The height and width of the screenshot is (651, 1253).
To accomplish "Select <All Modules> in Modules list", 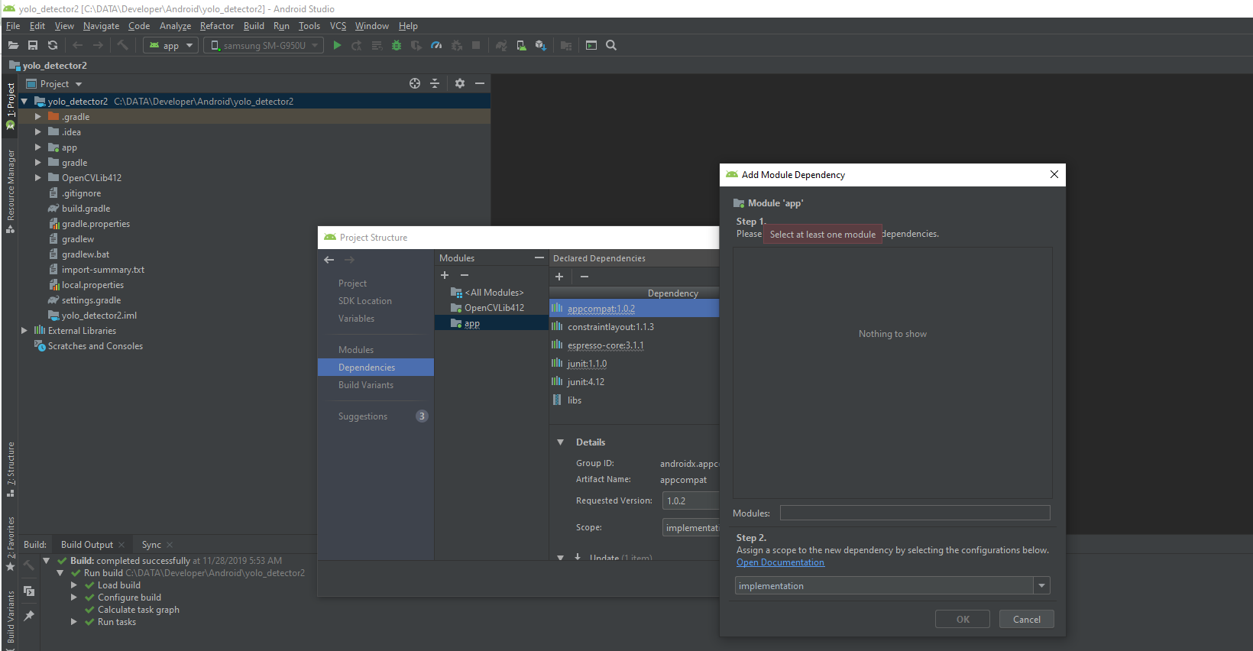I will click(494, 293).
